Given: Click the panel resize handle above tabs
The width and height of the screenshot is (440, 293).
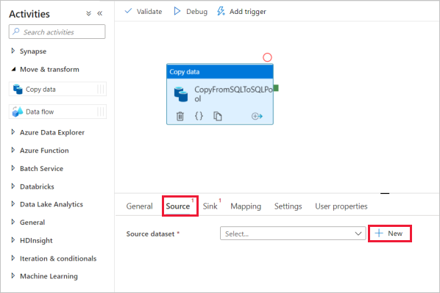Looking at the screenshot, I should point(385,193).
